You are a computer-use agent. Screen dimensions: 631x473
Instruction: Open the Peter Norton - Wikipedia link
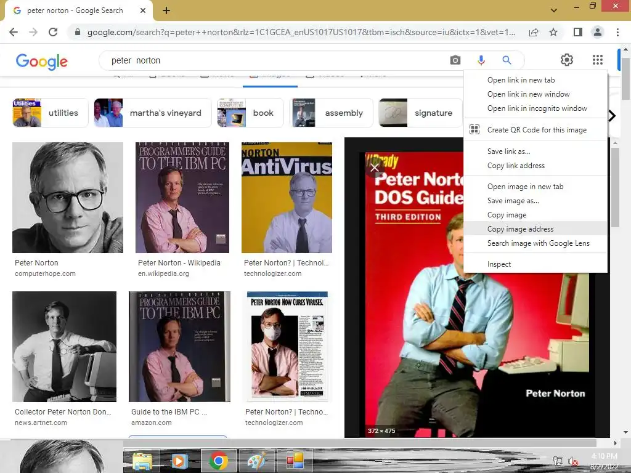pyautogui.click(x=179, y=262)
